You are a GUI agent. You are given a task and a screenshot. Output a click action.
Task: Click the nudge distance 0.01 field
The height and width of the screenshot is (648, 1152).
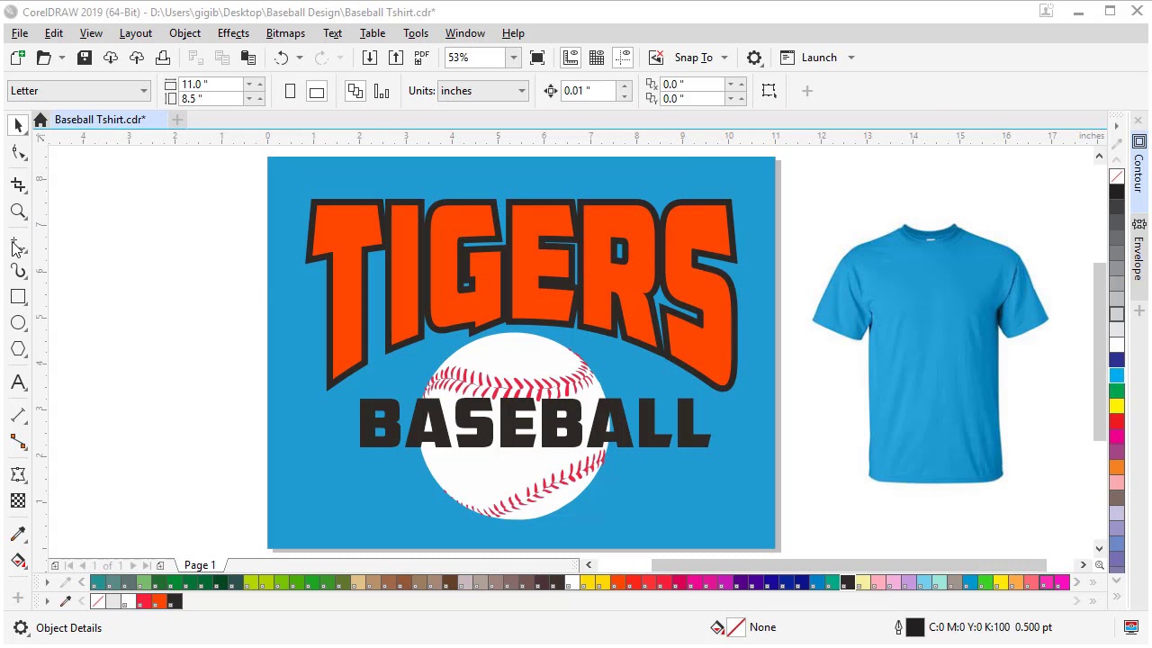(589, 91)
